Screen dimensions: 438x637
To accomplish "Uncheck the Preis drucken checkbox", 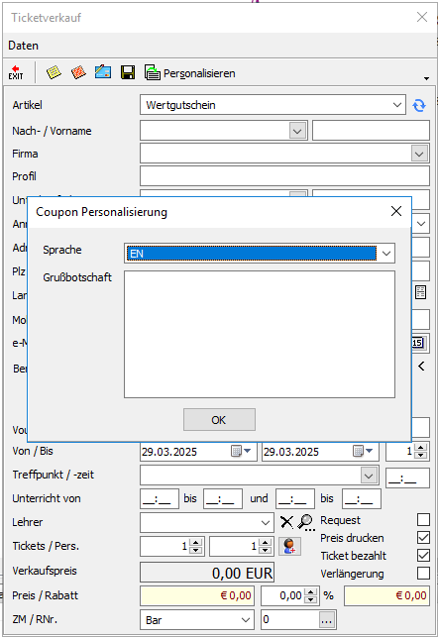I will (423, 538).
